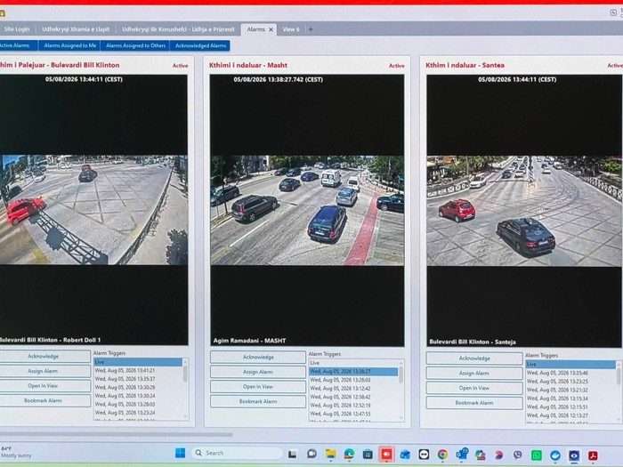Select trigger Wed, Aug 05, 2026 13:35:46
623x467 pixels.
coord(570,373)
